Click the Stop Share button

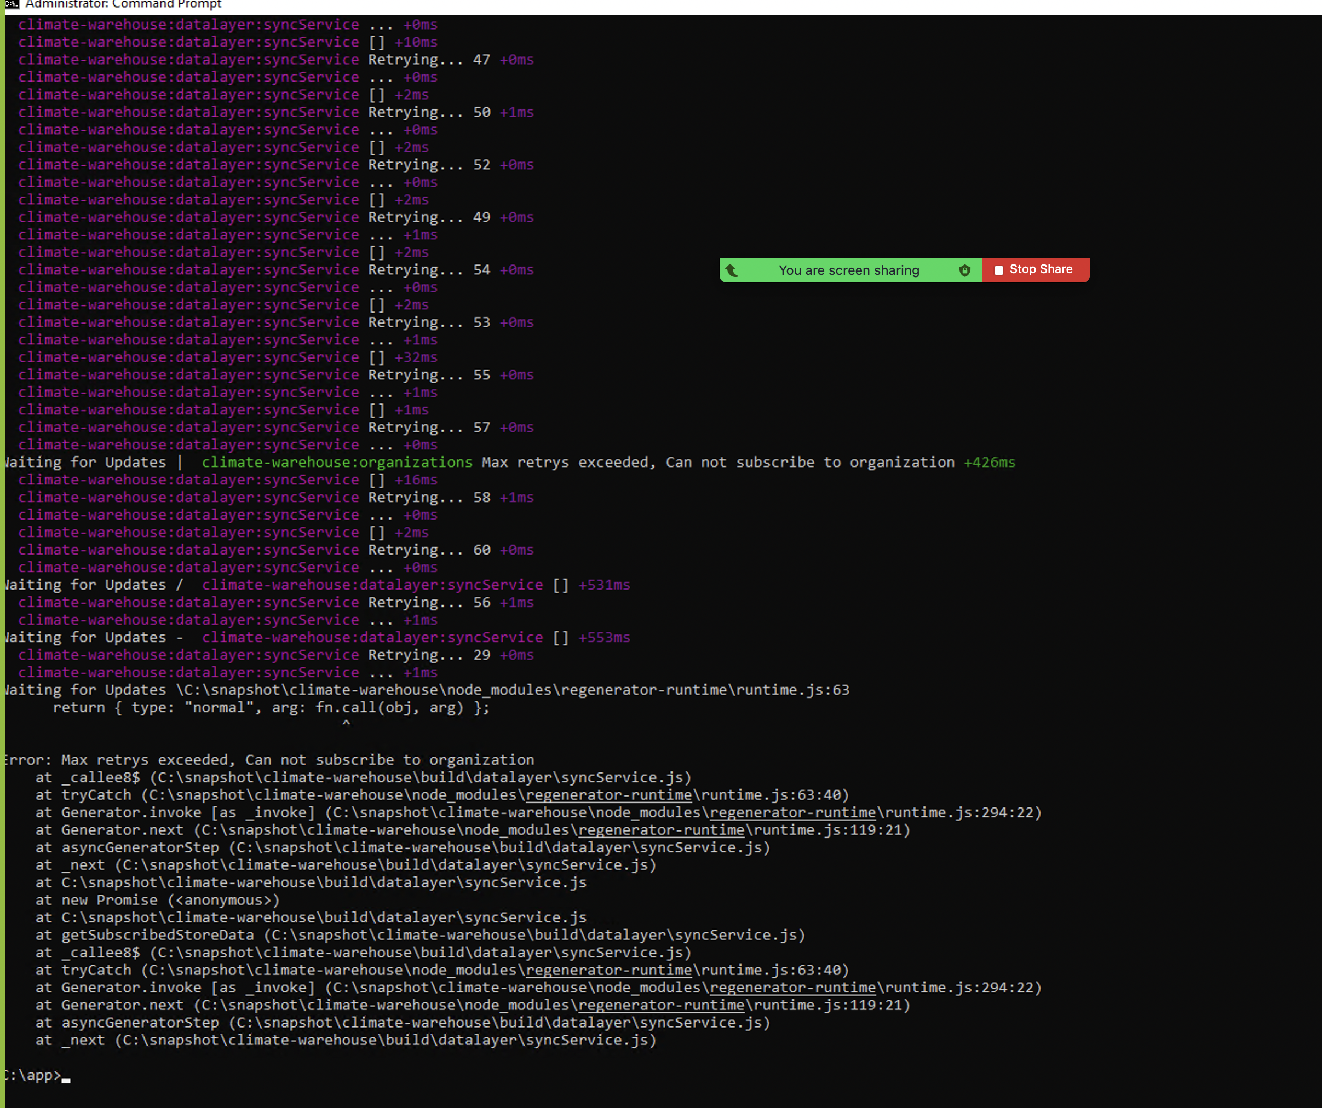(1035, 270)
